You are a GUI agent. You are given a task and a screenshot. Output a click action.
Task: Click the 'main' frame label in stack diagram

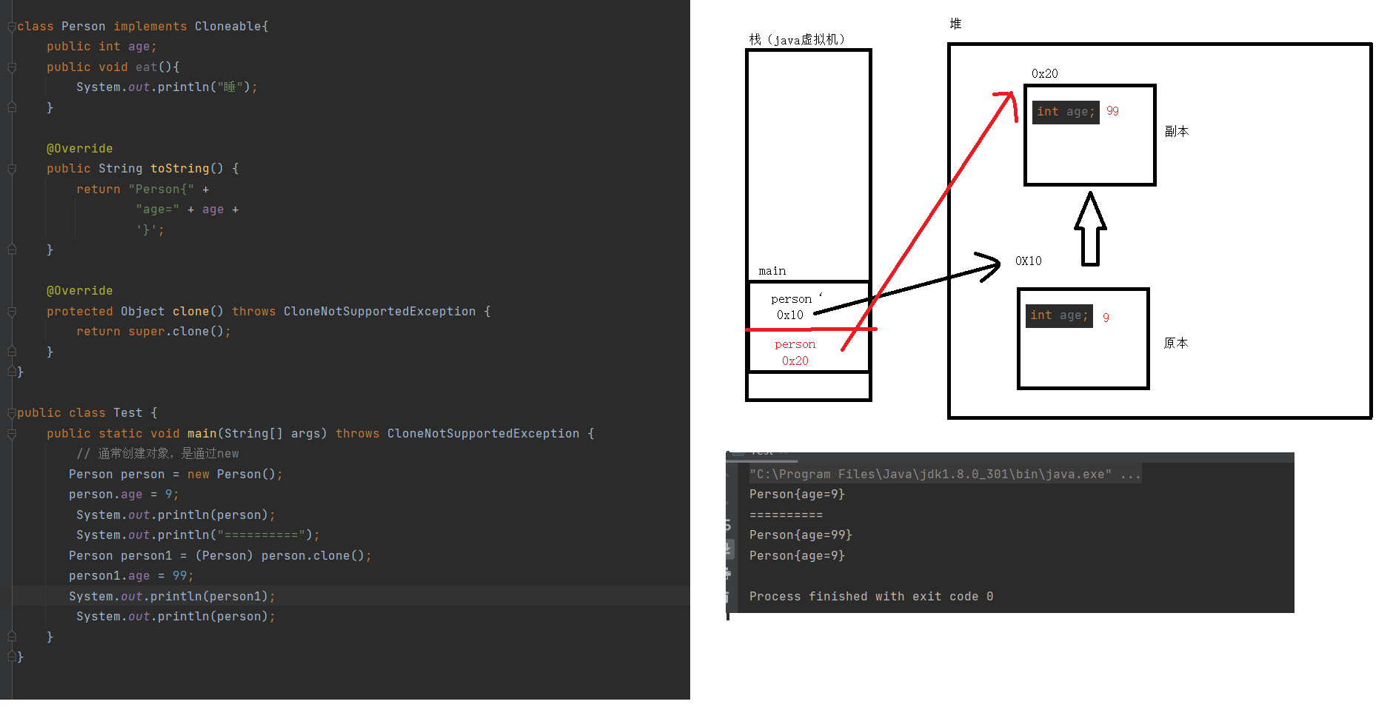click(x=772, y=272)
